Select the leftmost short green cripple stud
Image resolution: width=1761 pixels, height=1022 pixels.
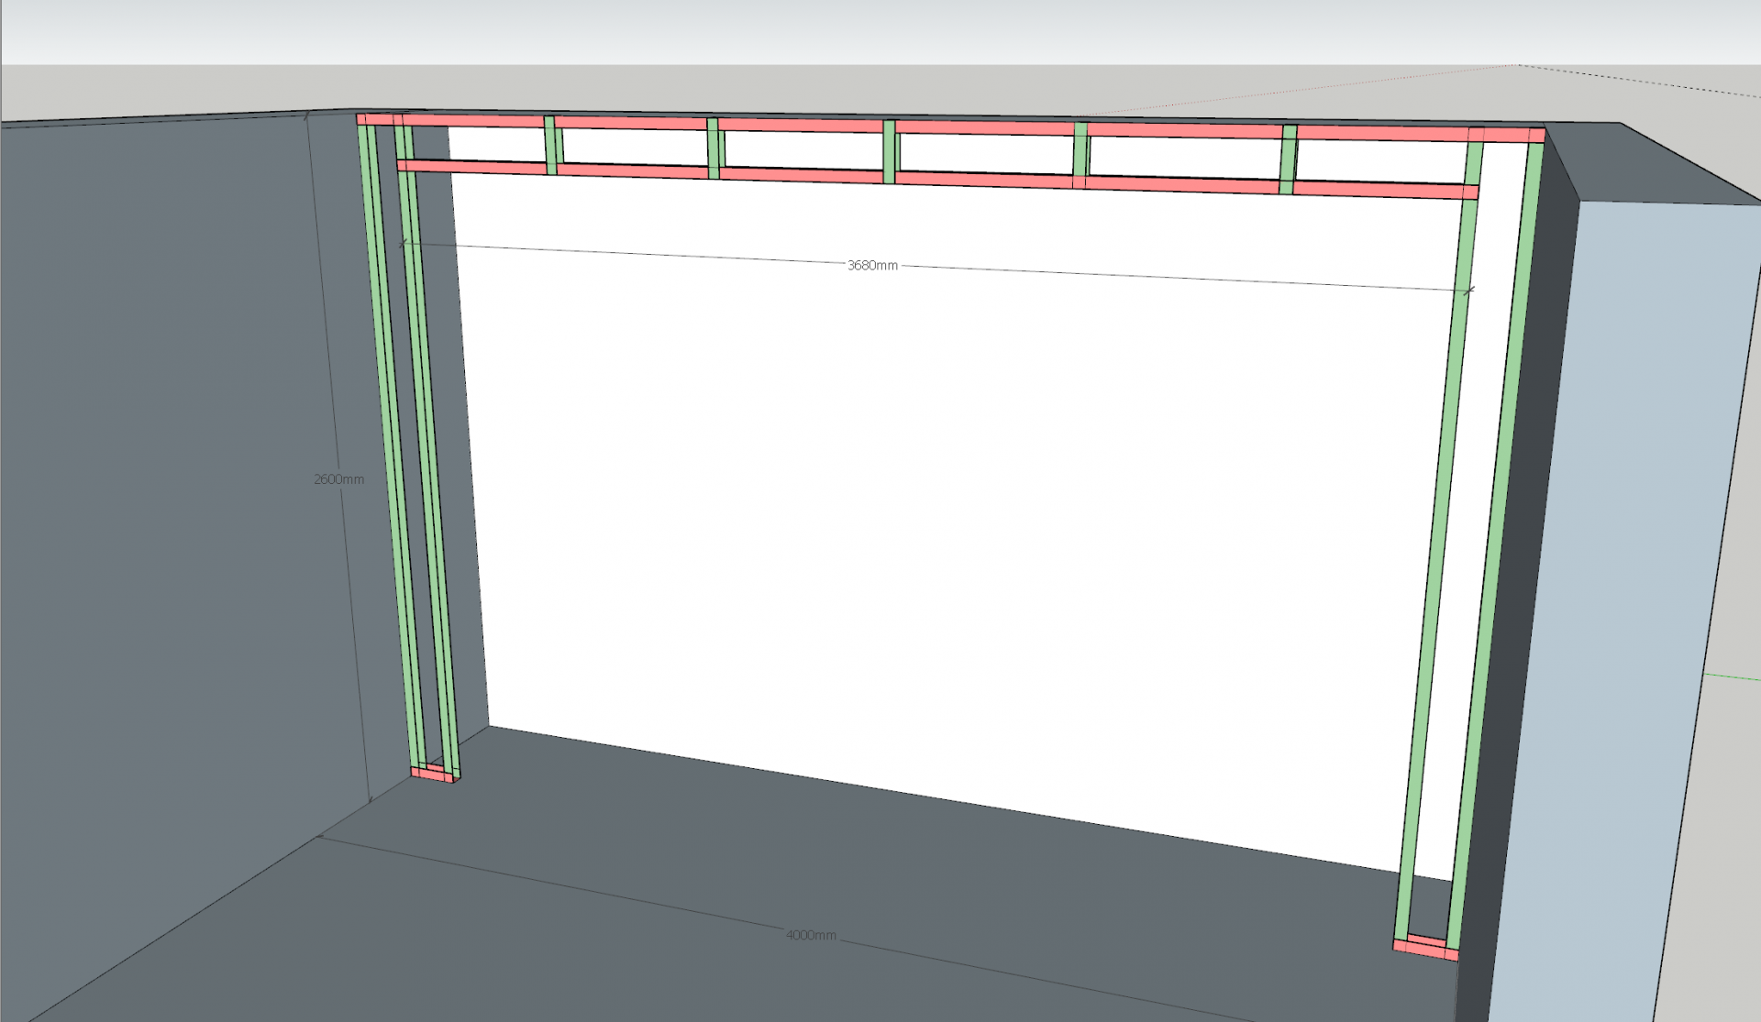pos(550,145)
